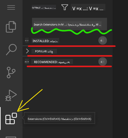Select the POPULAR section header
Image resolution: width=128 pixels, height=138 pixels.
[x=44, y=51]
